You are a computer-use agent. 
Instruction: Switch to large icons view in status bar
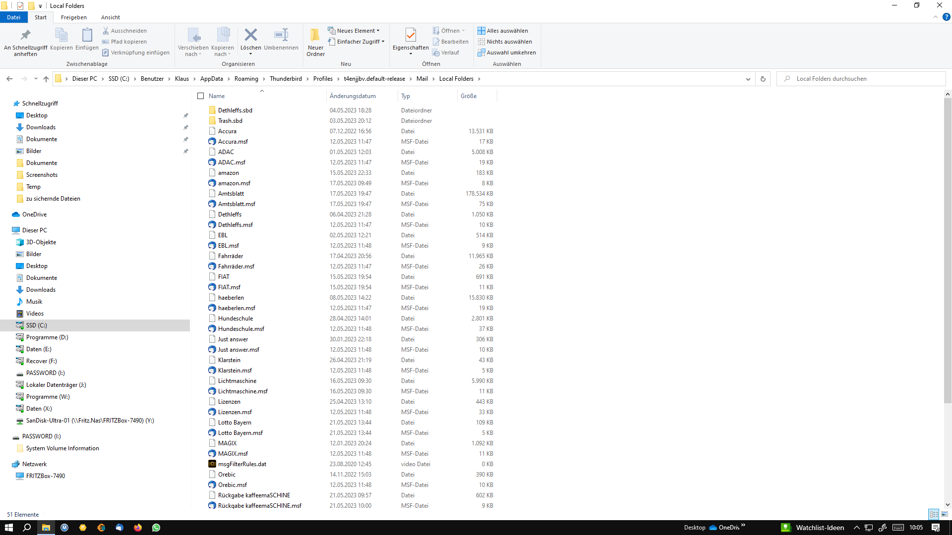(x=945, y=514)
